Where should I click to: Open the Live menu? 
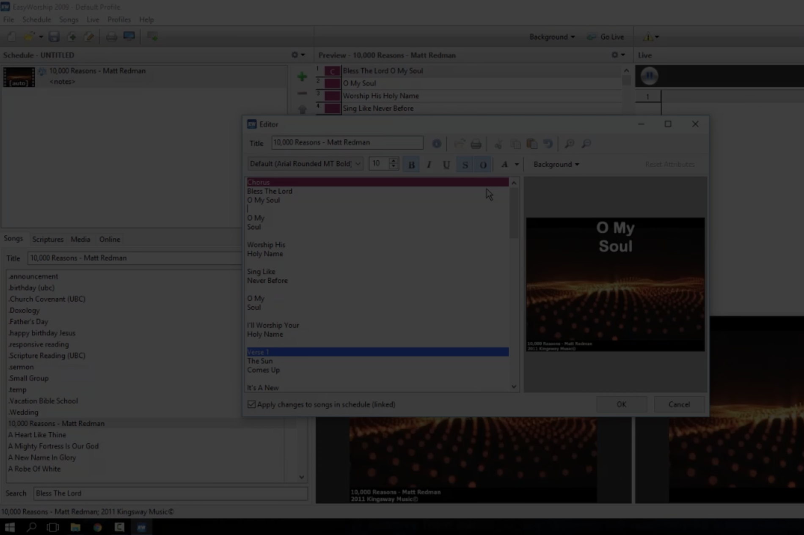tap(93, 19)
